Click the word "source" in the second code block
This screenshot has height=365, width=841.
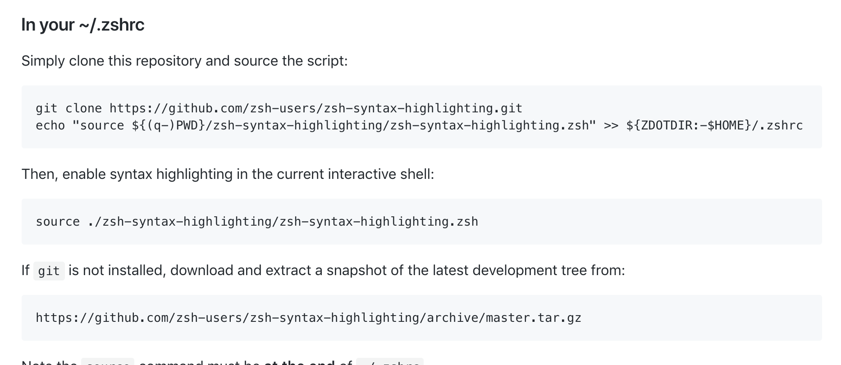58,222
